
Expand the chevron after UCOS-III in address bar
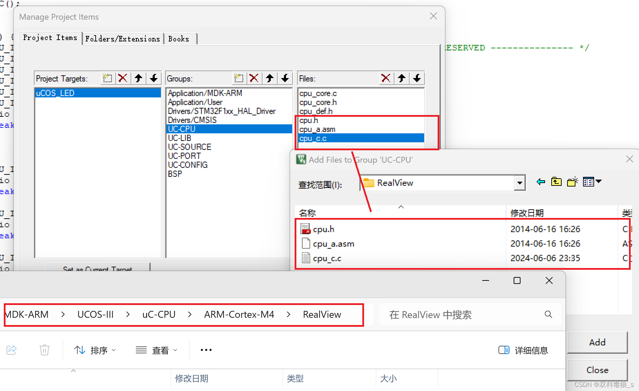128,314
